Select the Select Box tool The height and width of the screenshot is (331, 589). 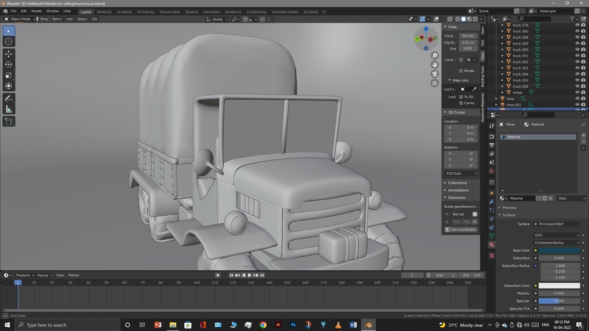9,31
